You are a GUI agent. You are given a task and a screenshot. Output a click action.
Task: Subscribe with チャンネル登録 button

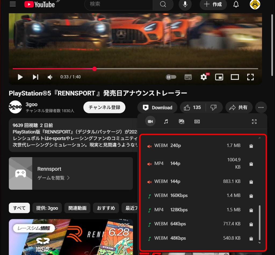click(x=104, y=107)
